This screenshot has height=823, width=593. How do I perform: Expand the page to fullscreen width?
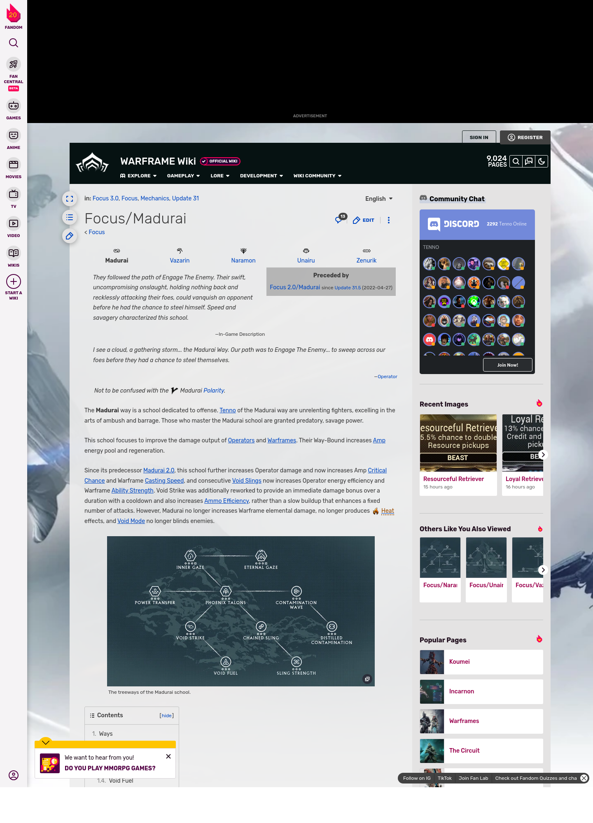[x=70, y=199]
